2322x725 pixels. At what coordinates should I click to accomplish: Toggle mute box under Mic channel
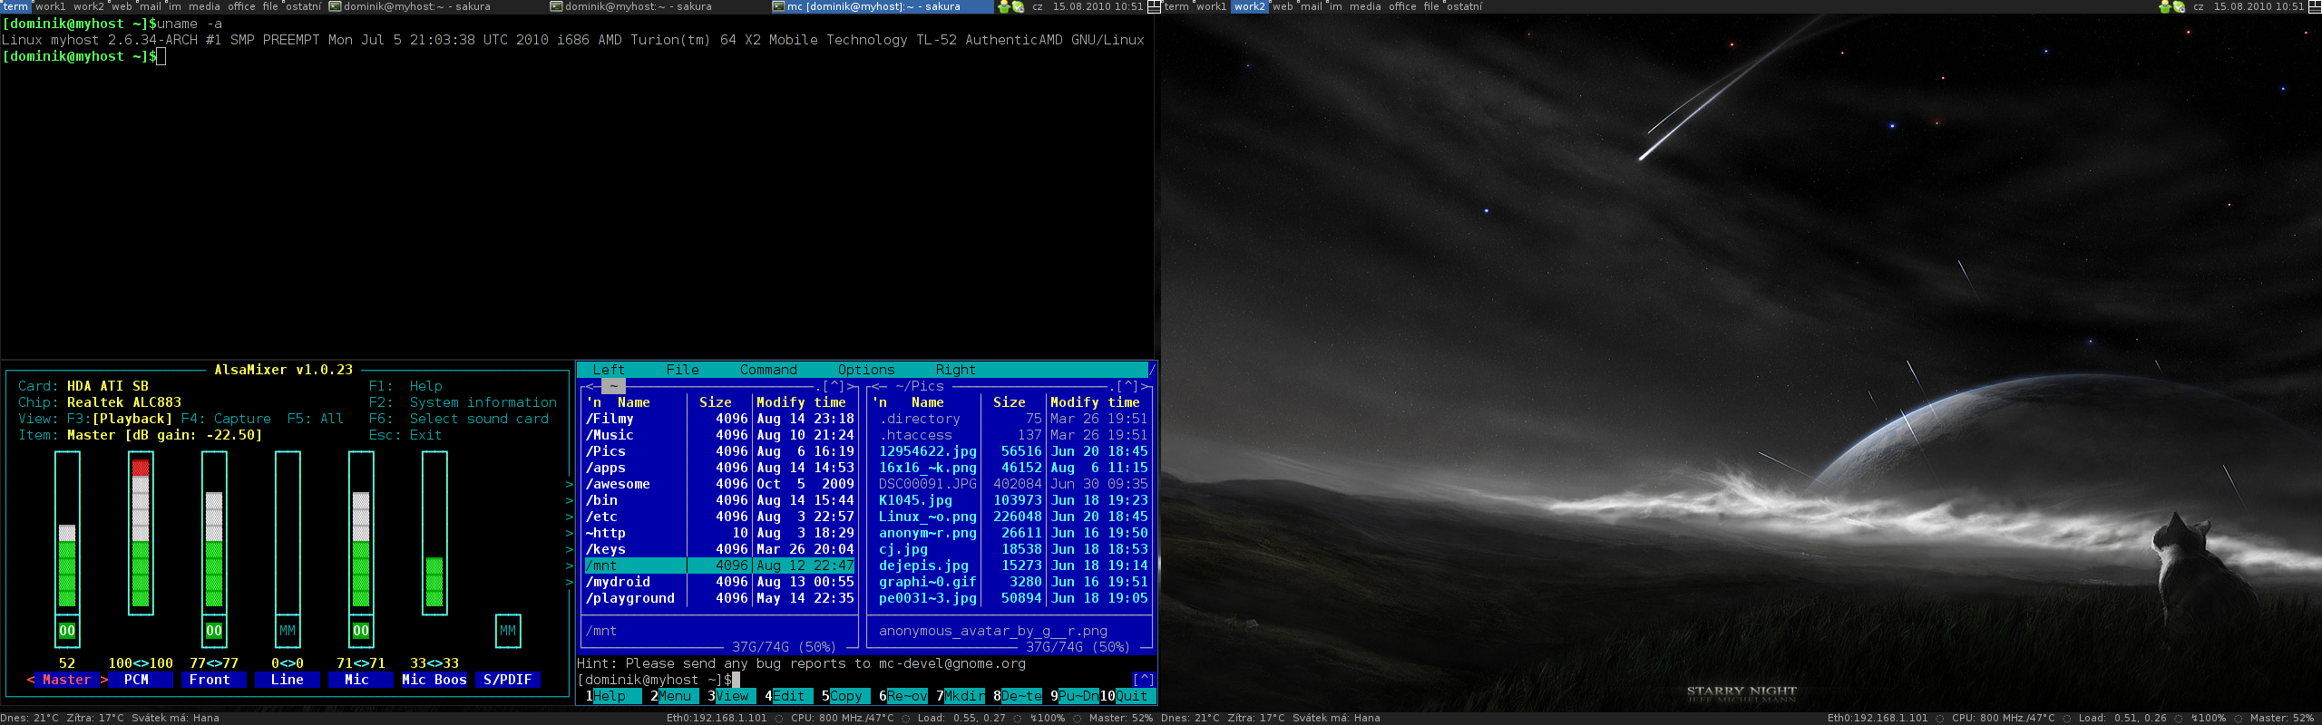pyautogui.click(x=361, y=631)
